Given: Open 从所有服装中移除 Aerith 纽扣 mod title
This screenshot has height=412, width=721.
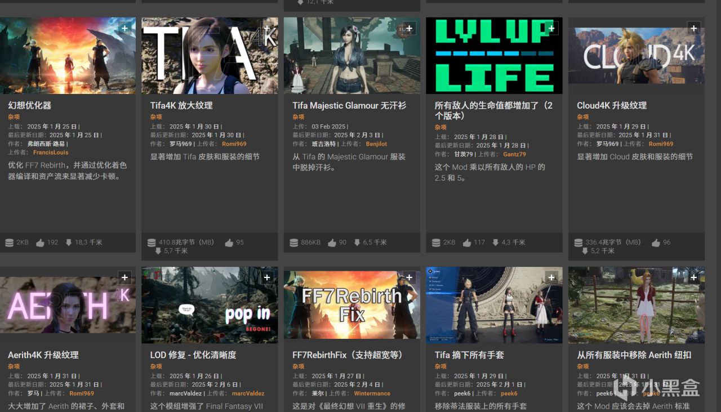Looking at the screenshot, I should [634, 355].
